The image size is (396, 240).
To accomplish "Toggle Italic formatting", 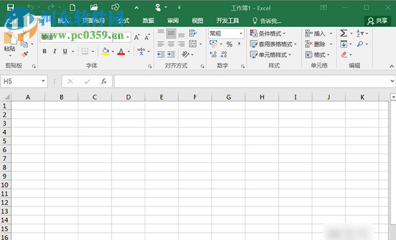I will pos(54,51).
